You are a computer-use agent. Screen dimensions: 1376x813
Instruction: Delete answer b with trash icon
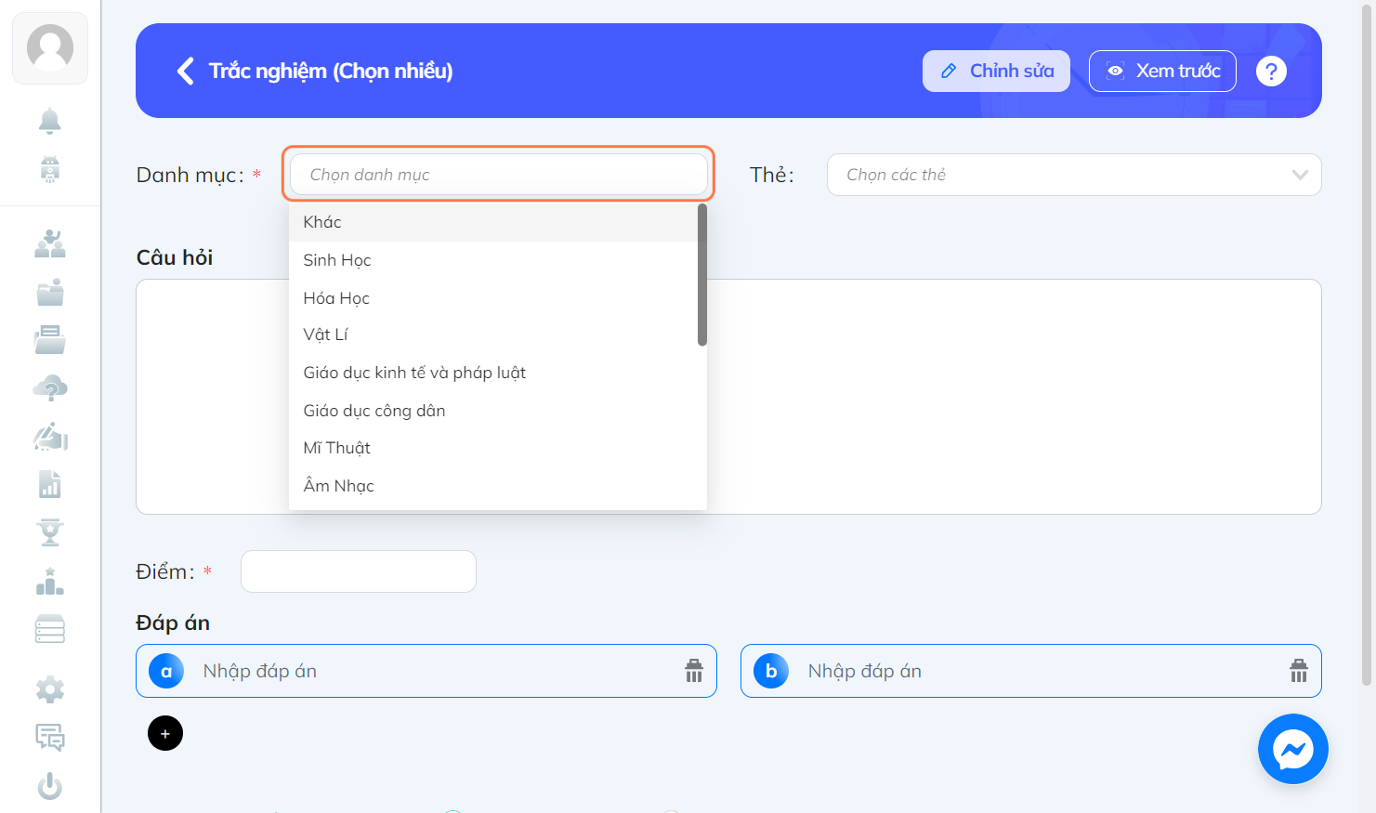click(1299, 671)
